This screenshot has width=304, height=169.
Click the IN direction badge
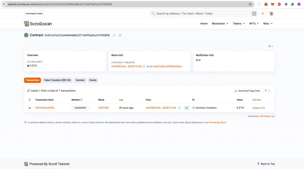point(186,108)
